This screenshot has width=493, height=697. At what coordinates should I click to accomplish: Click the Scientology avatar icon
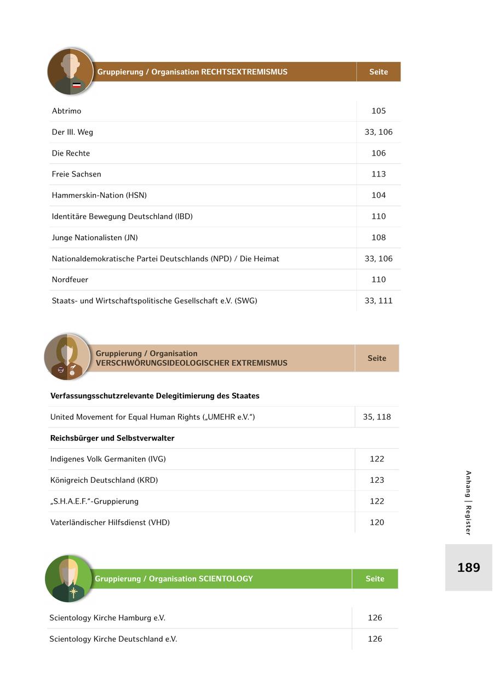point(68,579)
